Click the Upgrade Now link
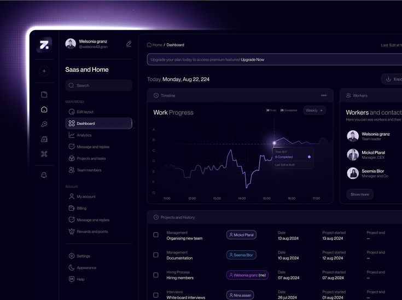 click(x=253, y=60)
